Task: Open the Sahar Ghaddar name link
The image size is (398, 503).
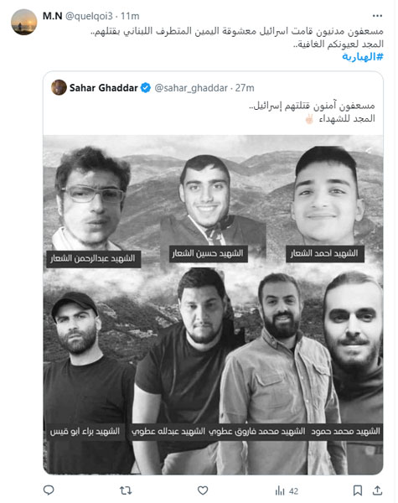Action: coord(103,88)
